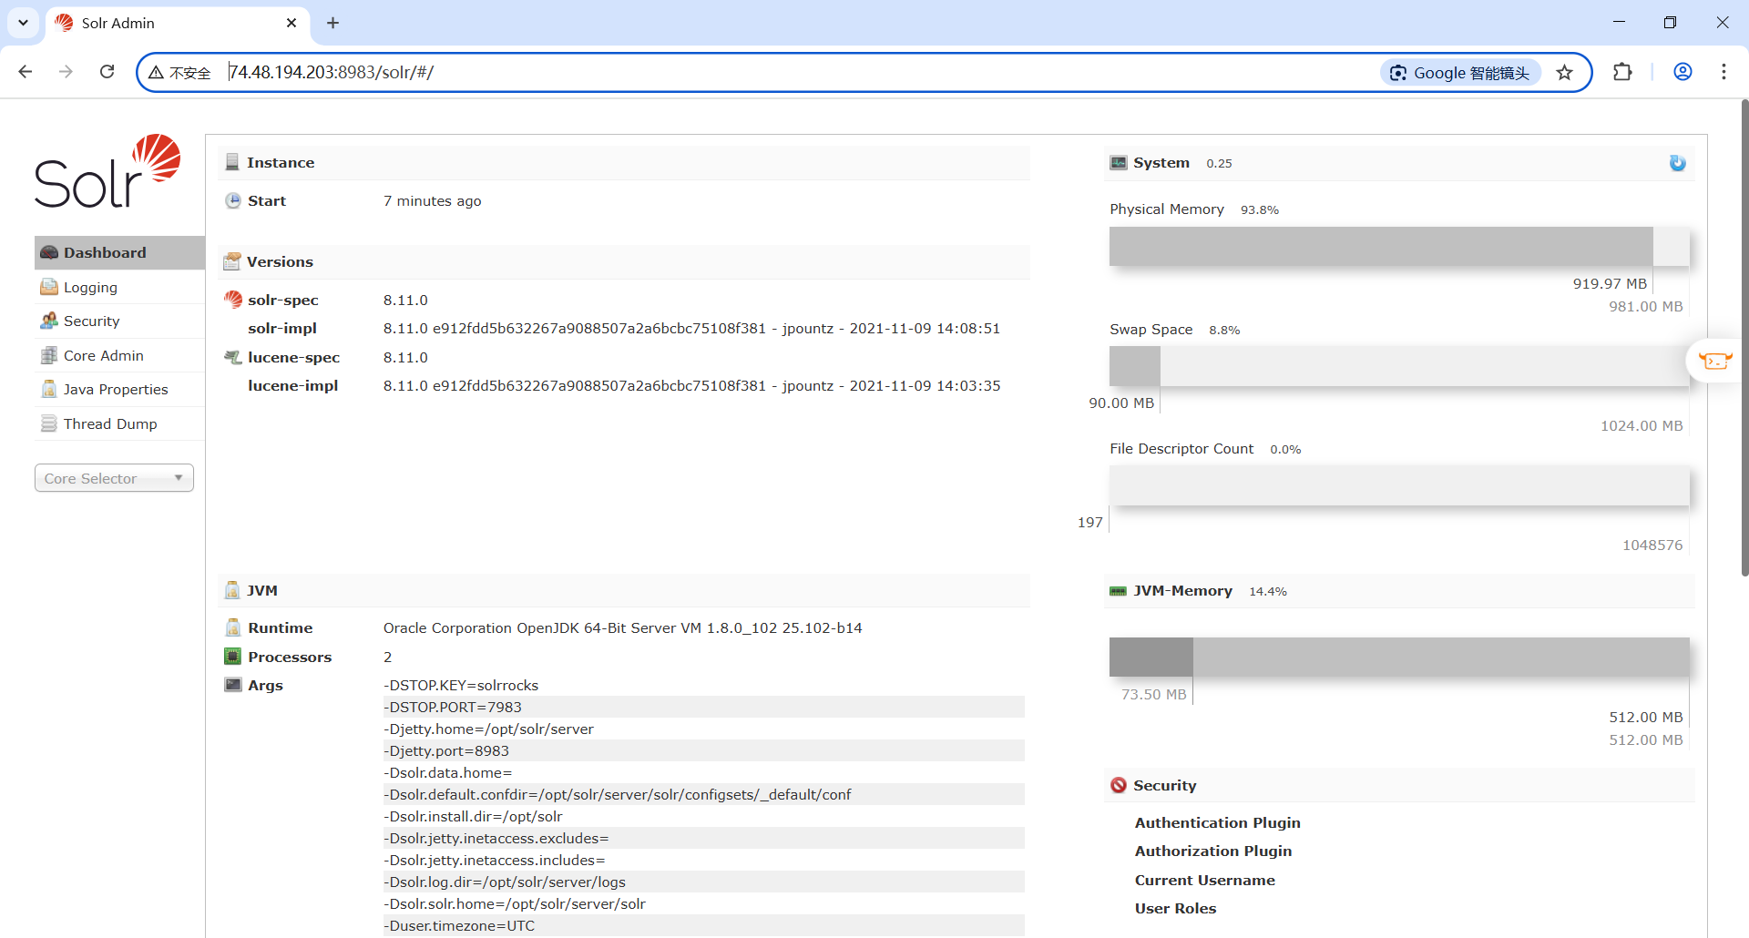The image size is (1749, 938).
Task: Select the Solr Admin browser tab
Action: pyautogui.click(x=178, y=23)
